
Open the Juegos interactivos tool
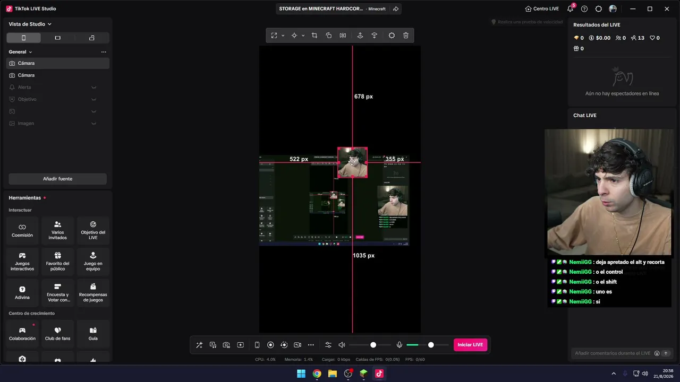pyautogui.click(x=22, y=262)
